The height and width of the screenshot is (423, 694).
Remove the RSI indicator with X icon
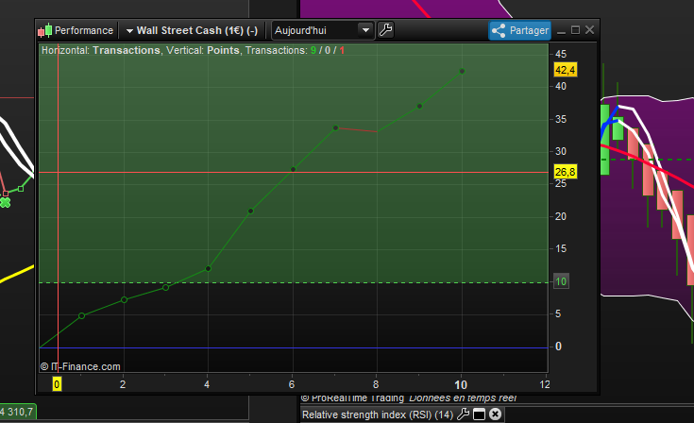(x=496, y=415)
